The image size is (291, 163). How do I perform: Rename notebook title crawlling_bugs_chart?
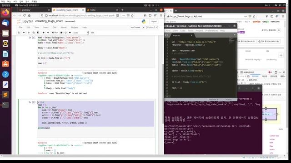[49, 21]
